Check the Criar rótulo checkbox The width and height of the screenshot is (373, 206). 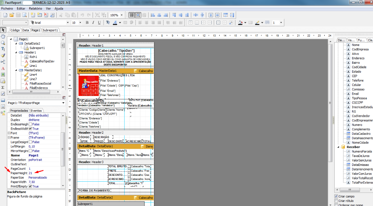point(336,201)
